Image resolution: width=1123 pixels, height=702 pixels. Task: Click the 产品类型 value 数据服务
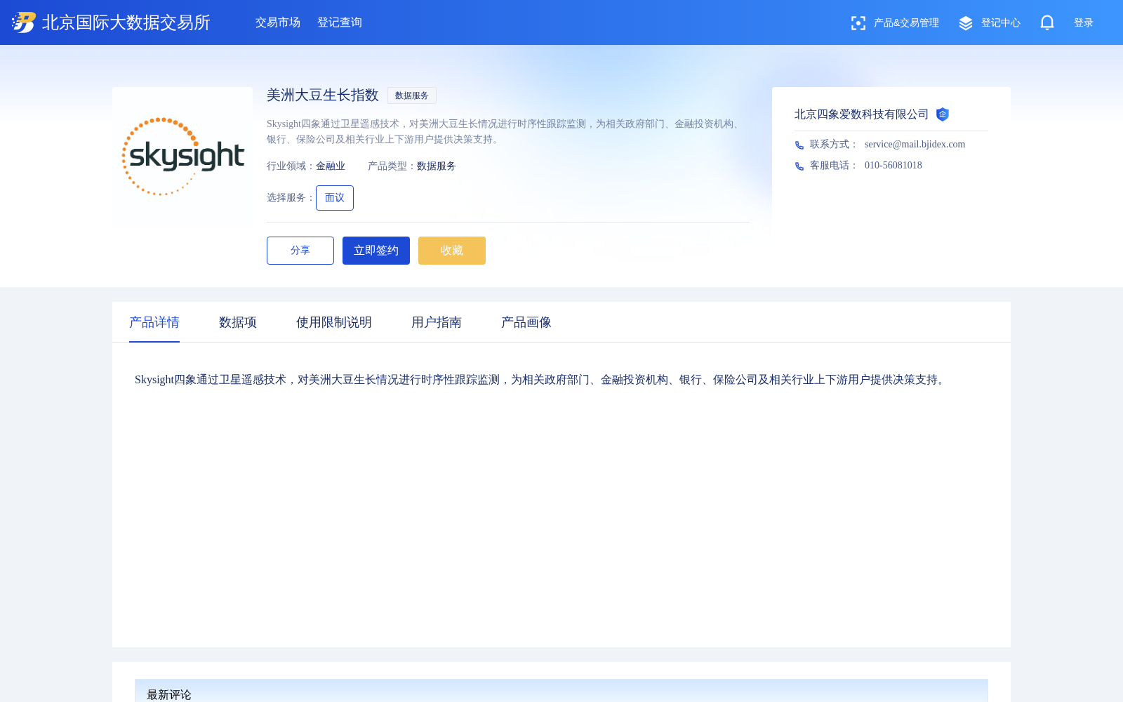click(437, 166)
